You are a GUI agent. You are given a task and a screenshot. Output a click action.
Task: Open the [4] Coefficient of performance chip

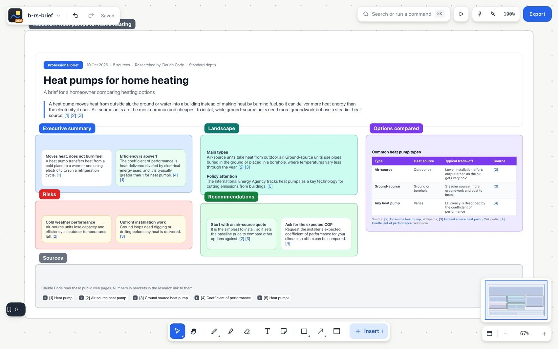223,298
